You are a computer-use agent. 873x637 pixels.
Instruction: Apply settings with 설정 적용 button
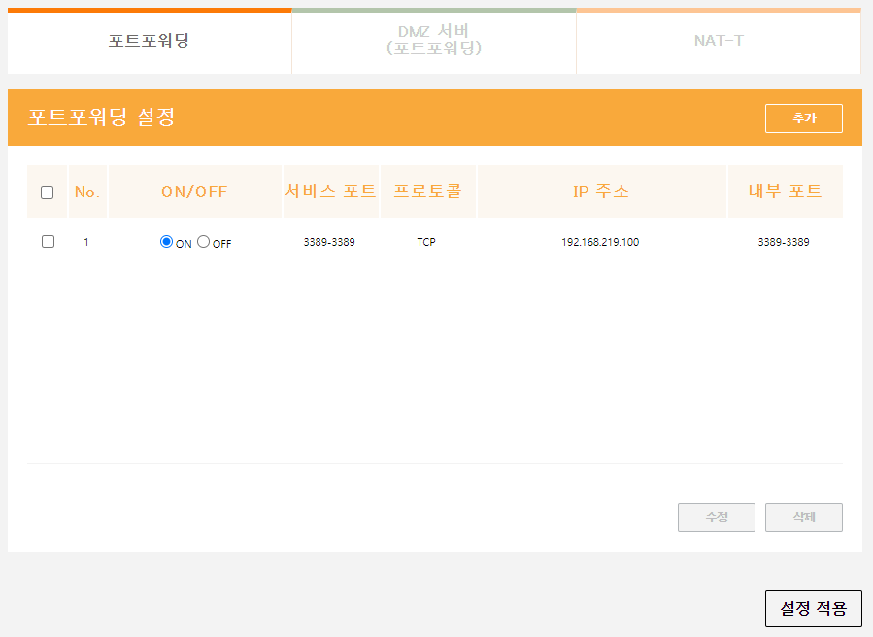click(x=814, y=609)
